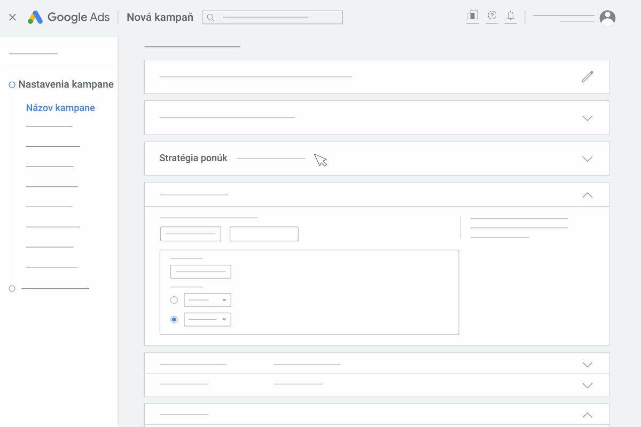The width and height of the screenshot is (641, 427).
Task: Open the user account avatar
Action: coord(607,18)
